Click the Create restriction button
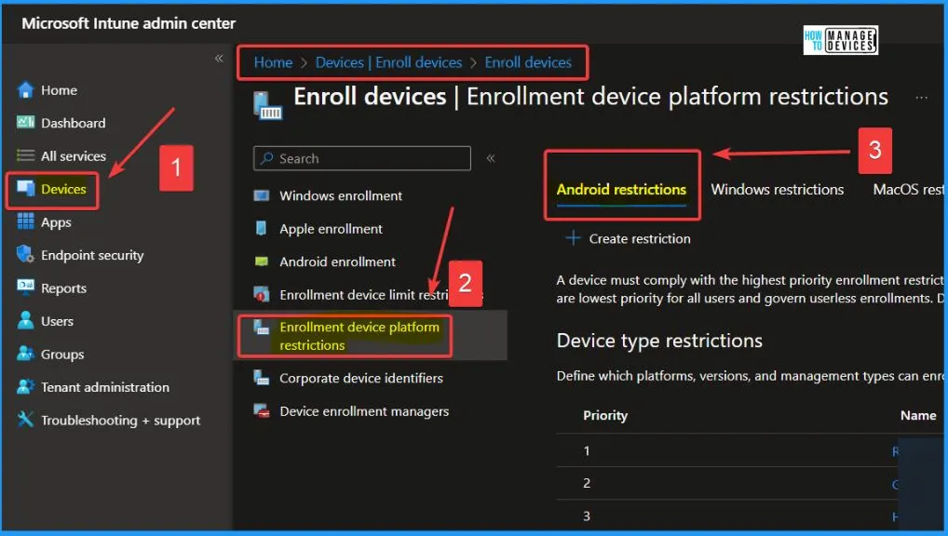 (628, 238)
